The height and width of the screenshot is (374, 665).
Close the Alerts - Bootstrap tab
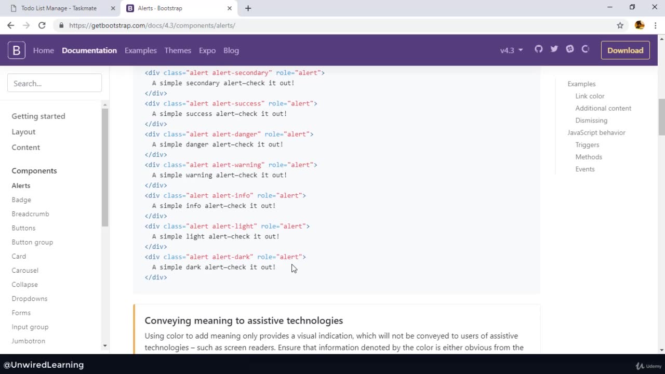229,8
